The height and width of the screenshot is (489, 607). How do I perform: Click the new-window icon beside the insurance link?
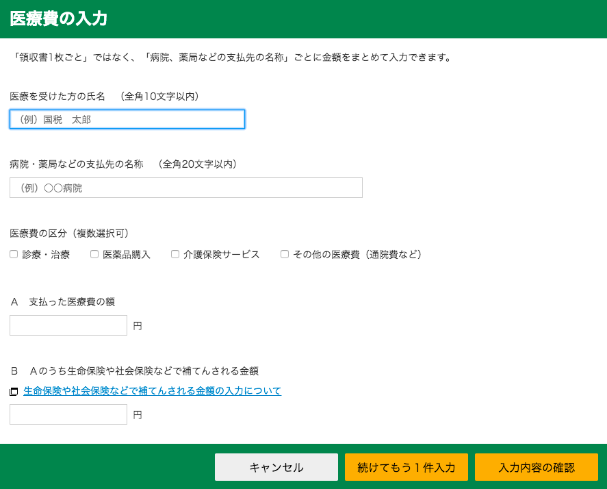14,392
